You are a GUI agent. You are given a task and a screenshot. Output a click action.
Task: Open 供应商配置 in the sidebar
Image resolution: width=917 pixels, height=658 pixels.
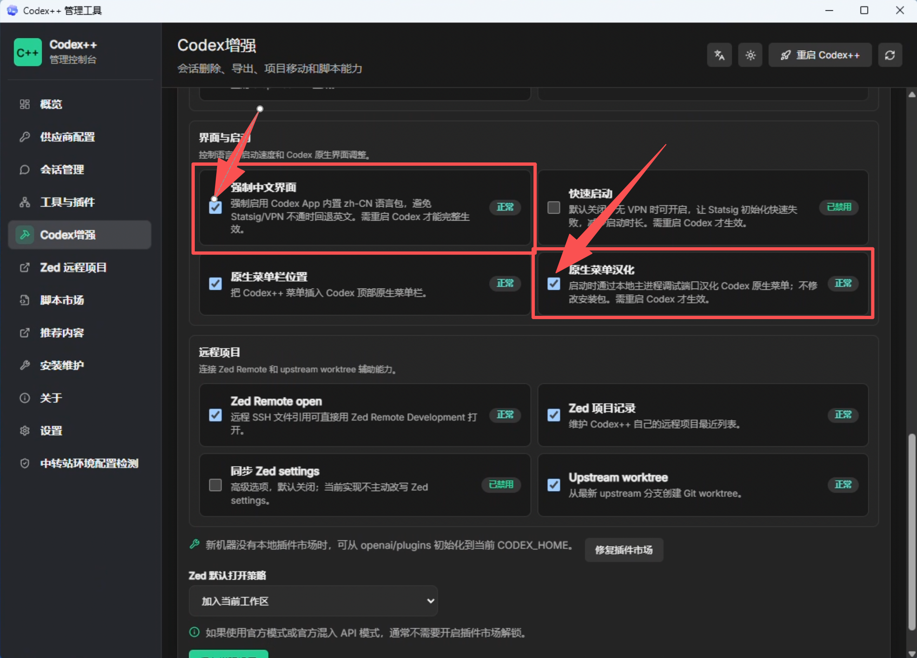point(80,137)
